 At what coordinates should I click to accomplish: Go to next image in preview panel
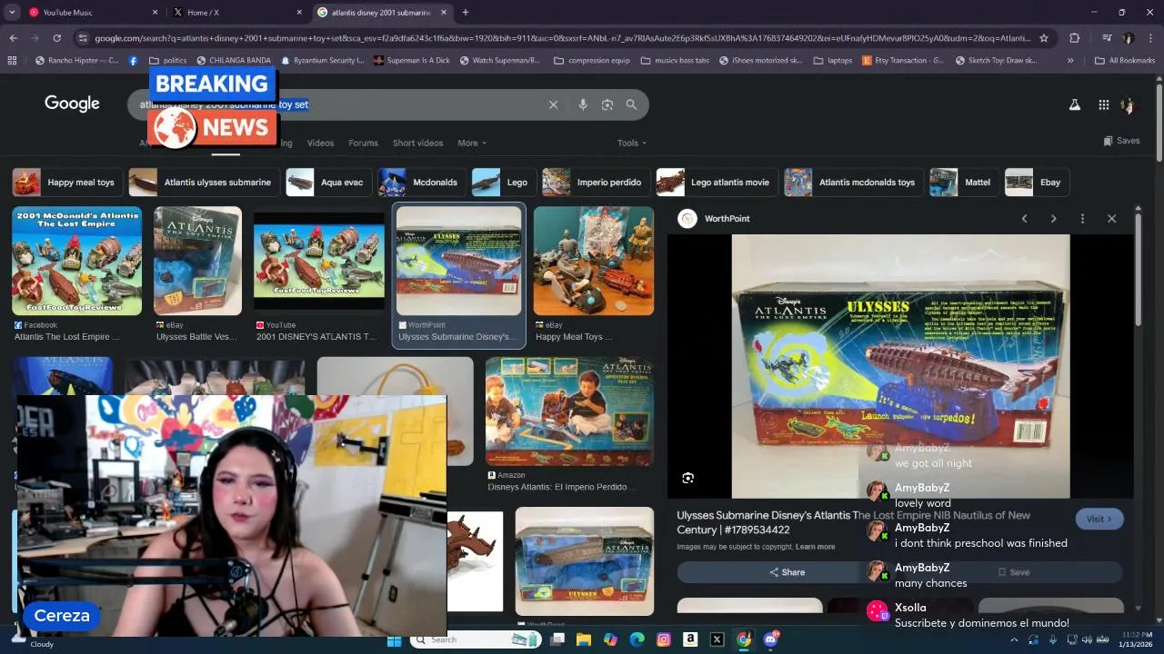(1053, 219)
